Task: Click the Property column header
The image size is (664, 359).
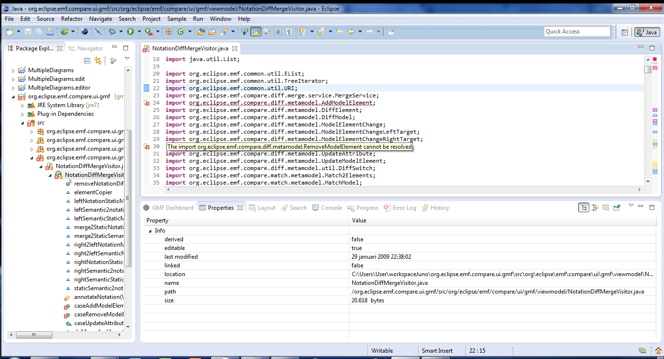Action: (x=245, y=220)
